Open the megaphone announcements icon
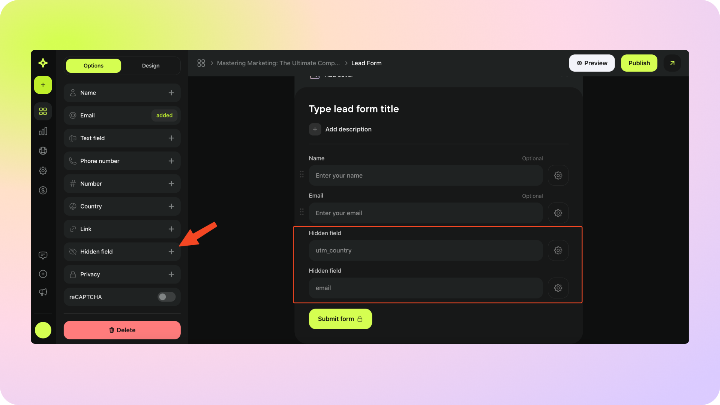 pyautogui.click(x=43, y=292)
